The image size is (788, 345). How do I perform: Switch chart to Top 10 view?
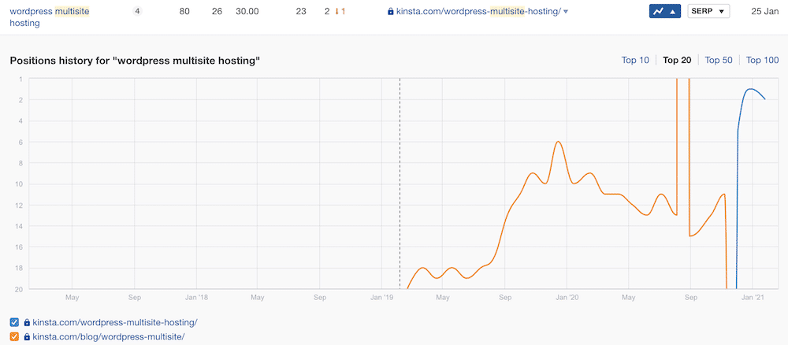click(x=635, y=60)
